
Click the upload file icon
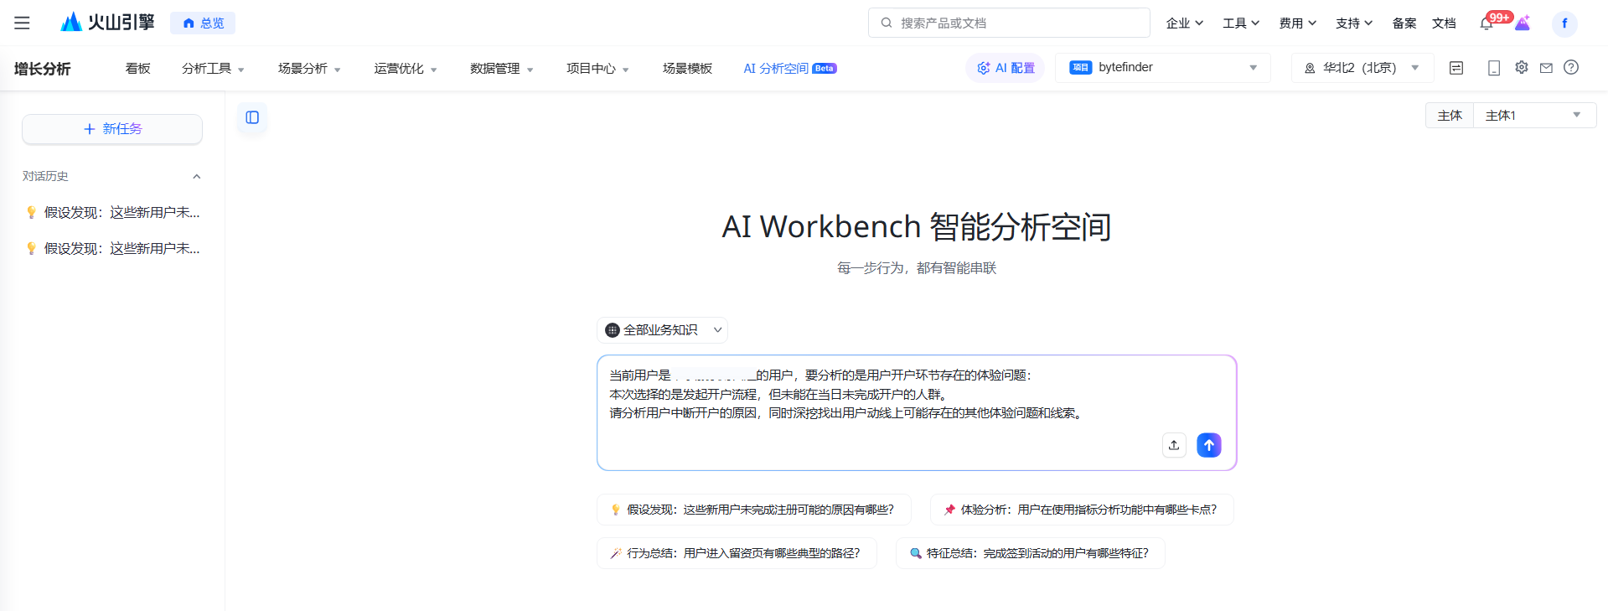tap(1174, 445)
